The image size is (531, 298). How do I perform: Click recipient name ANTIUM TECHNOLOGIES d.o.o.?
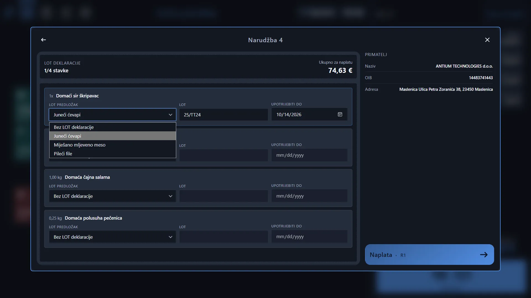464,66
